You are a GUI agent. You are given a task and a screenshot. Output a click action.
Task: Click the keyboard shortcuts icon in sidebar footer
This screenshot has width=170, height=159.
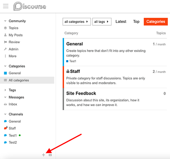click(x=50, y=155)
